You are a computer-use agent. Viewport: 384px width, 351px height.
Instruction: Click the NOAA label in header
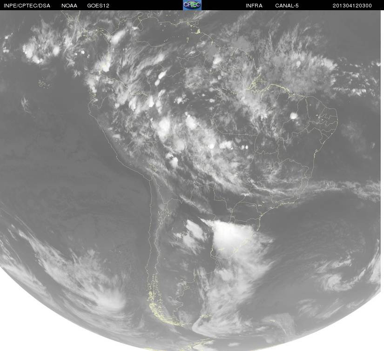(x=69, y=6)
